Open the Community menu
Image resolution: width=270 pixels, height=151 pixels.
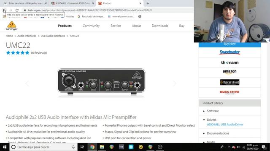point(91,26)
